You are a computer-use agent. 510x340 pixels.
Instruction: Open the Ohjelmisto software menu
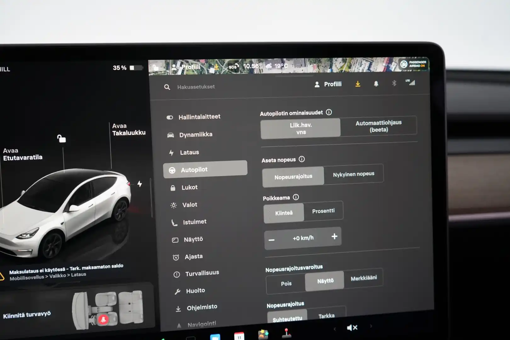(x=196, y=308)
